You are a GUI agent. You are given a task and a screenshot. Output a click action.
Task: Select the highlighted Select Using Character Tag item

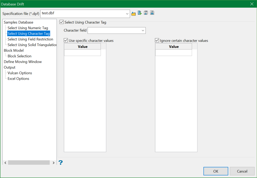pos(28,34)
